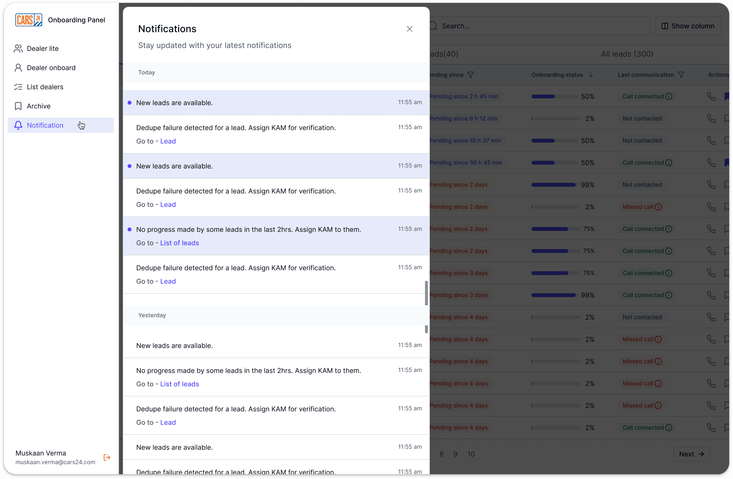Open Dealer lite in sidebar
Viewport: 733px width, 479px height.
[60, 49]
